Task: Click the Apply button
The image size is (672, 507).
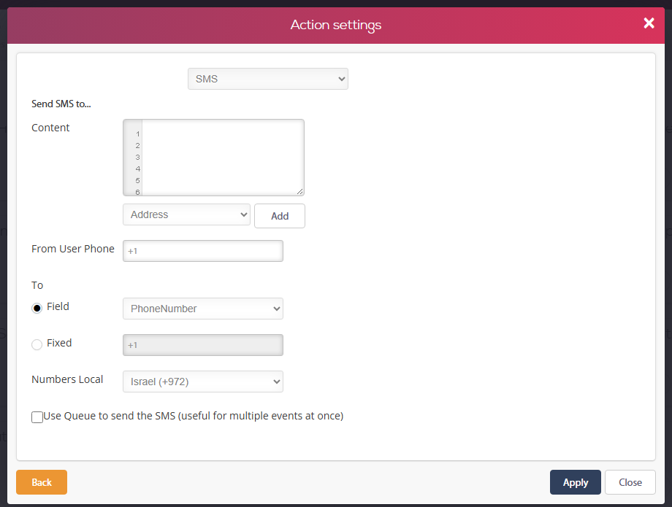Action: point(575,482)
